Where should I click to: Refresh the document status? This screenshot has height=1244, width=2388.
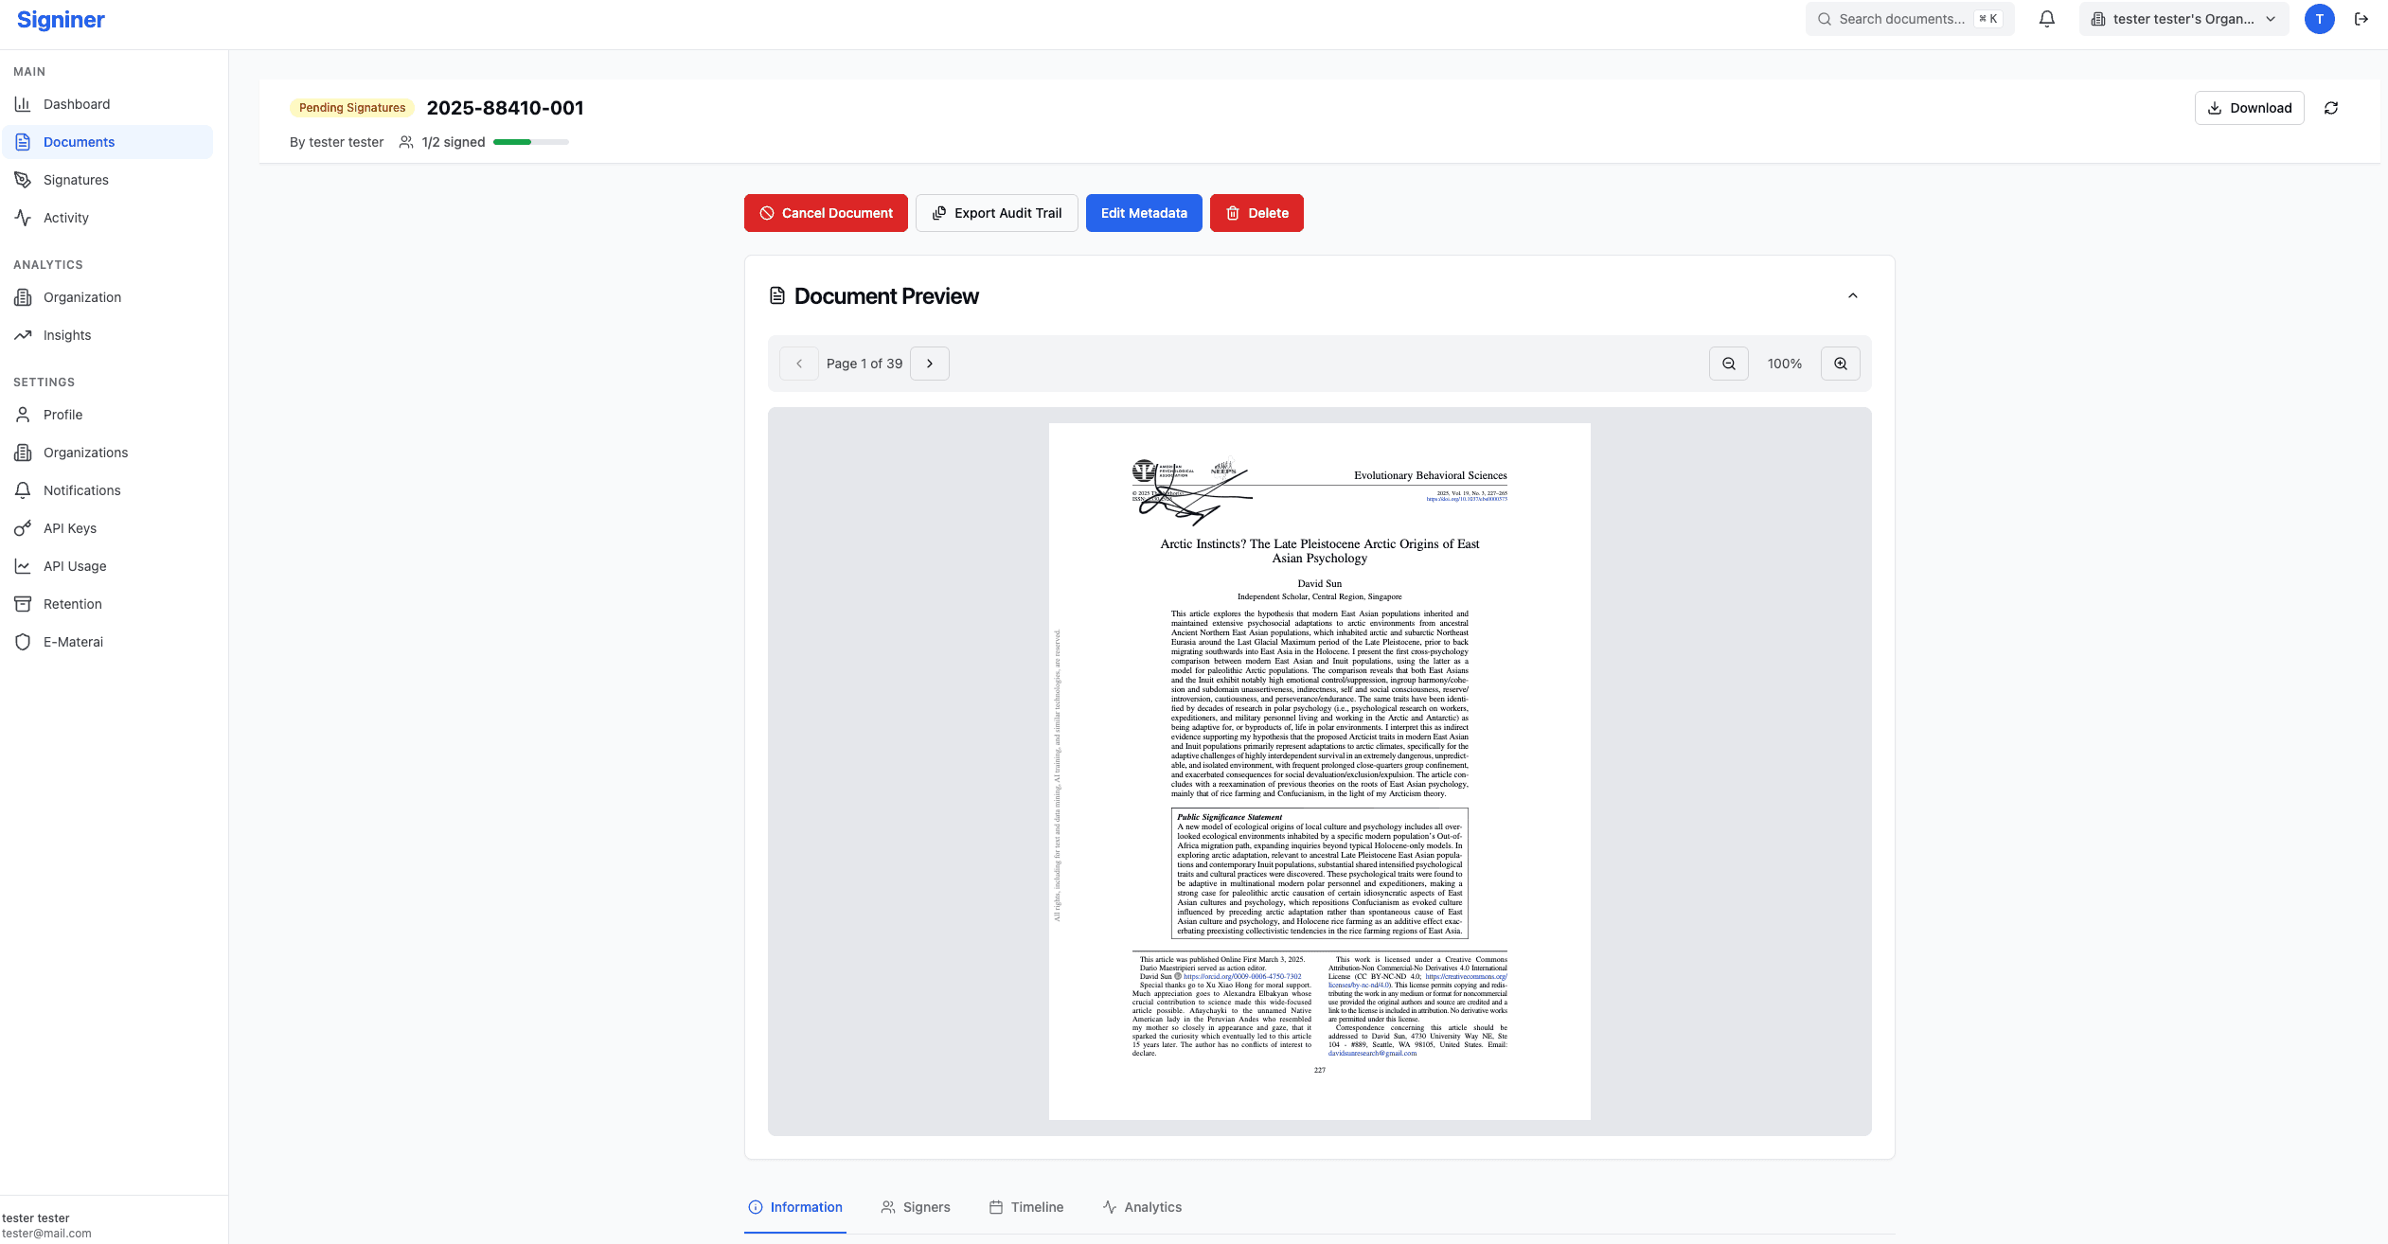[2331, 107]
